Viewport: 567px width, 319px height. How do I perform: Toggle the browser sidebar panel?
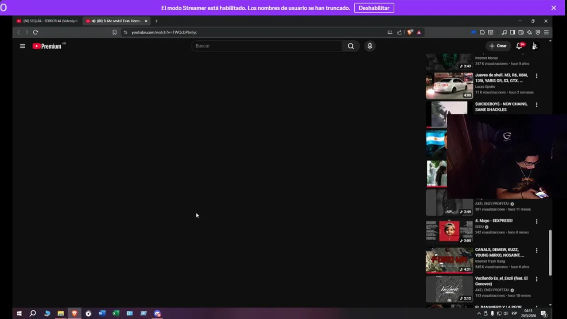click(x=513, y=32)
